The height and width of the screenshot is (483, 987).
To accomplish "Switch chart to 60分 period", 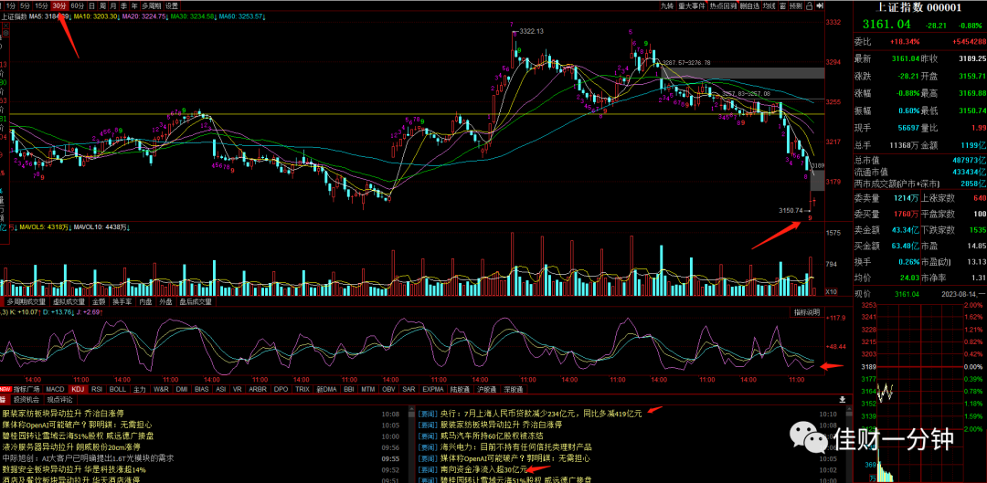I will coord(78,5).
